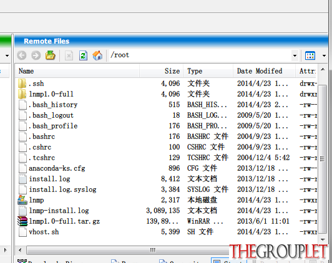
Task: Click the '.bash_logout' file name
Action: pos(51,115)
